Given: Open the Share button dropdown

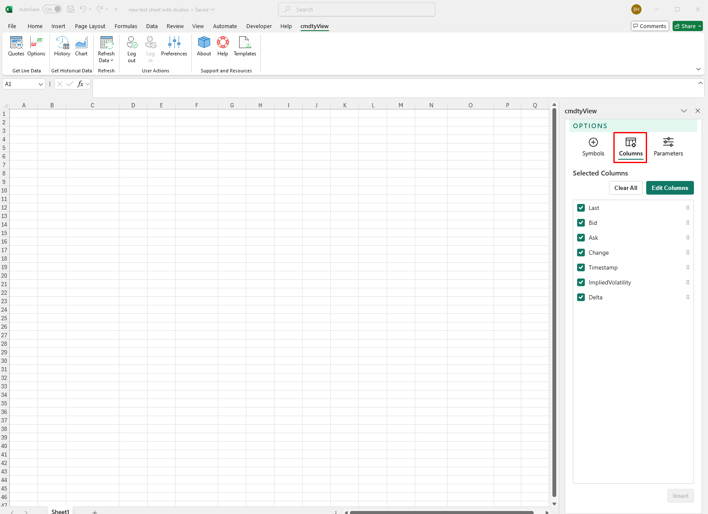Looking at the screenshot, I should [x=699, y=26].
